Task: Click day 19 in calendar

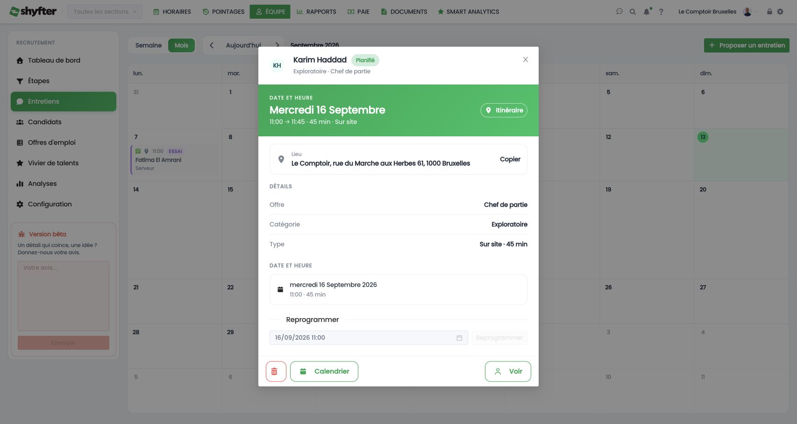Action: coord(608,190)
